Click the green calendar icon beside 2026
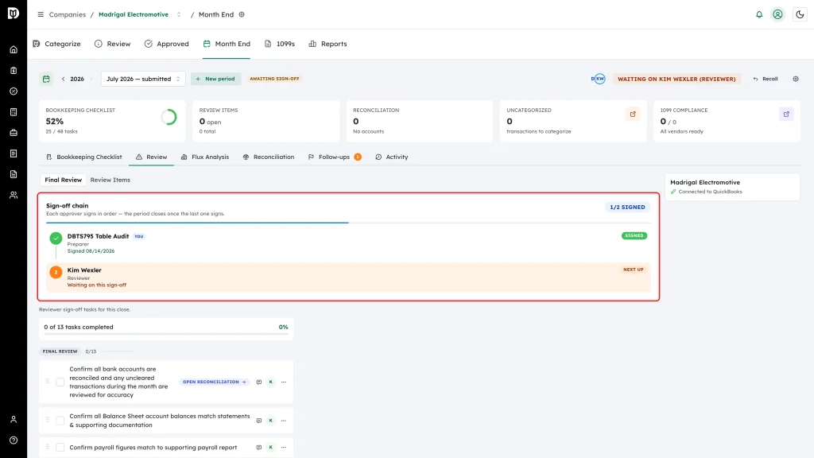This screenshot has height=458, width=814. (46, 79)
